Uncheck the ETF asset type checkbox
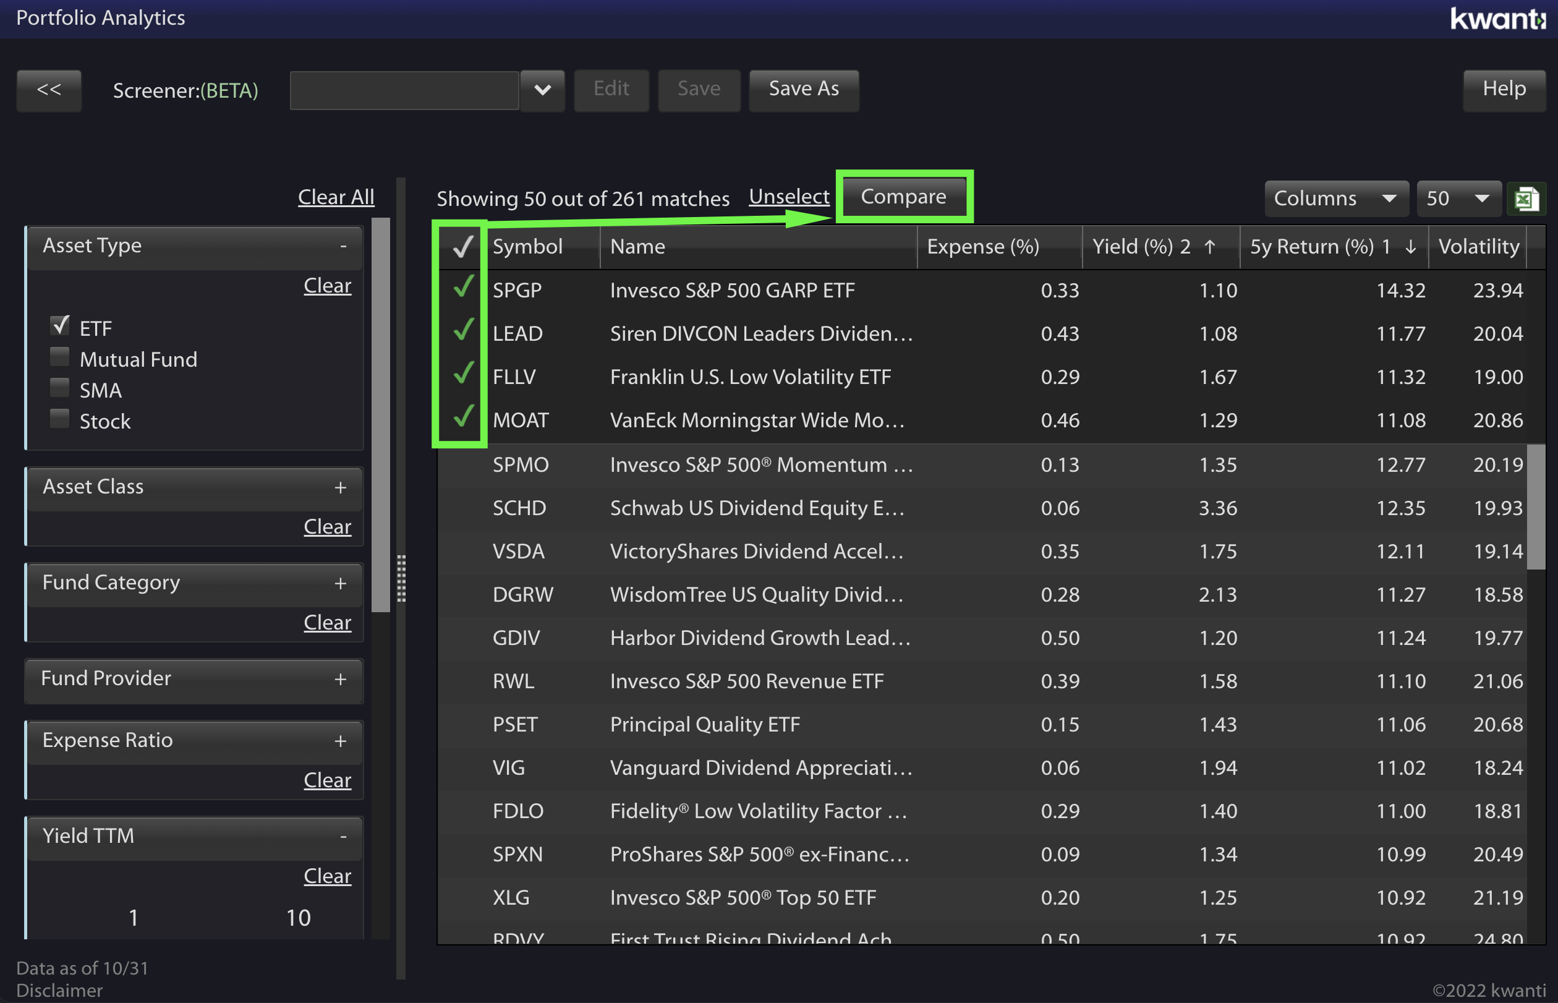1558x1003 pixels. [60, 325]
